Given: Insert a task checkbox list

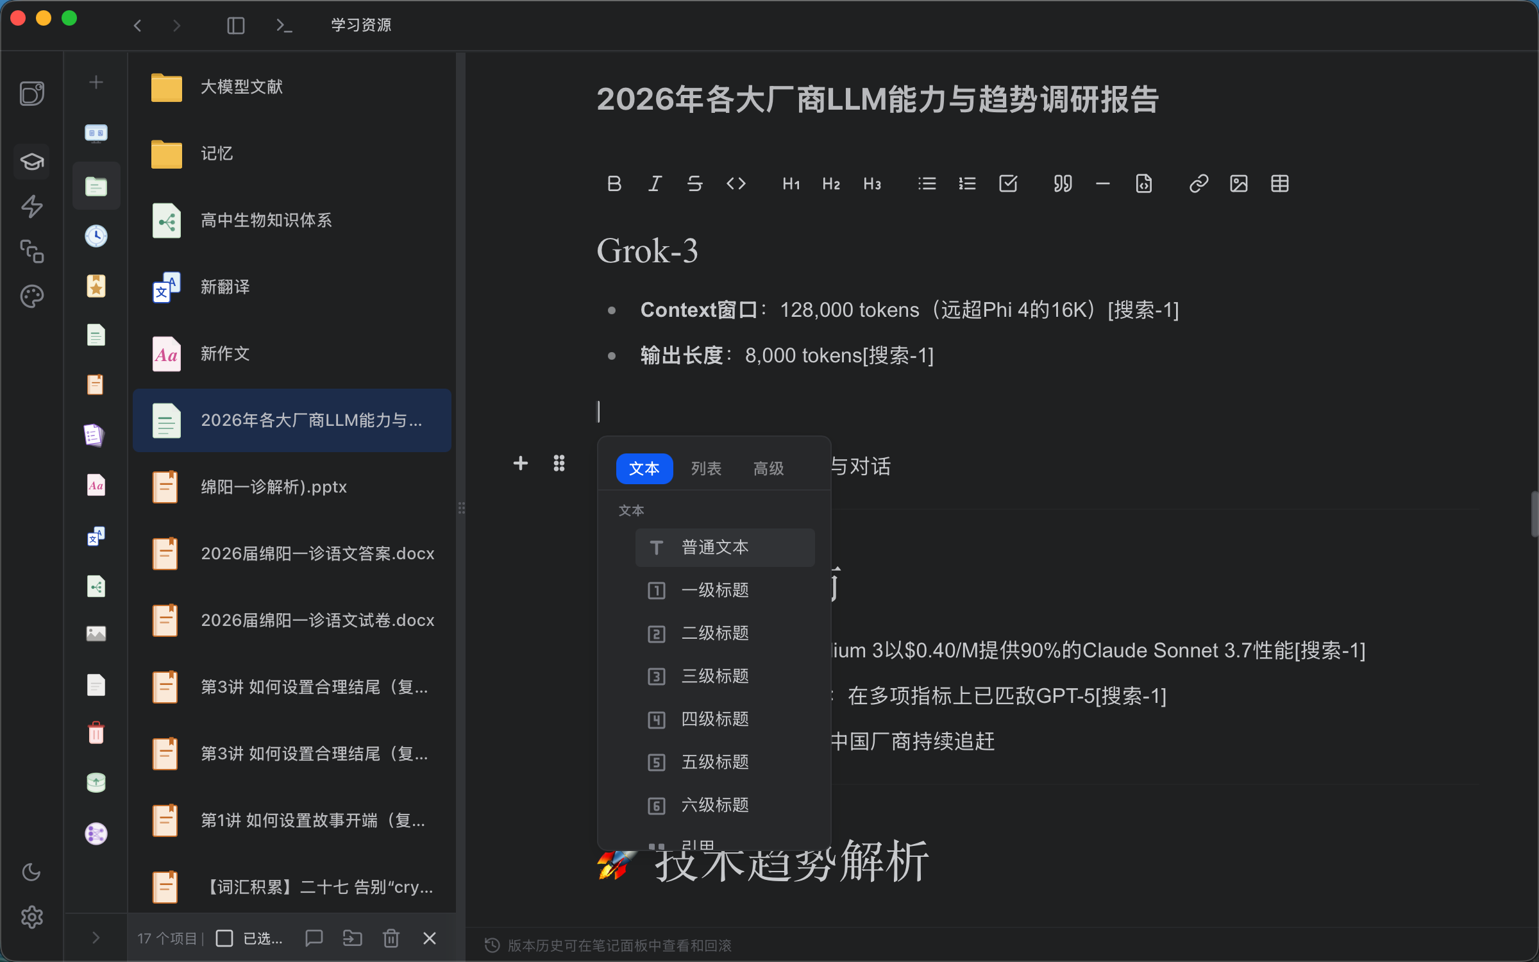Looking at the screenshot, I should 1008,184.
